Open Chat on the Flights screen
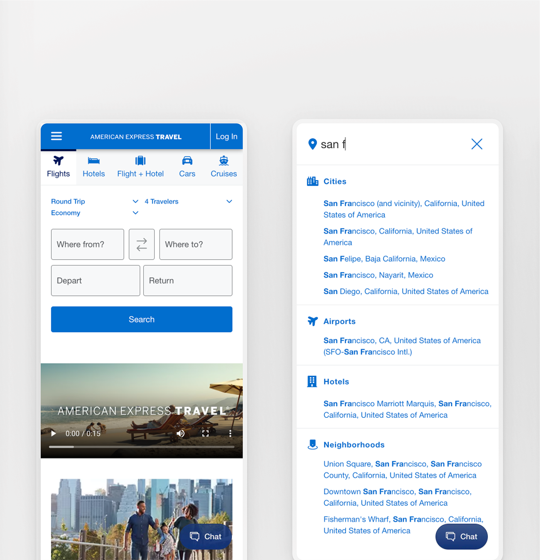Viewport: 540px width, 560px height. [206, 537]
